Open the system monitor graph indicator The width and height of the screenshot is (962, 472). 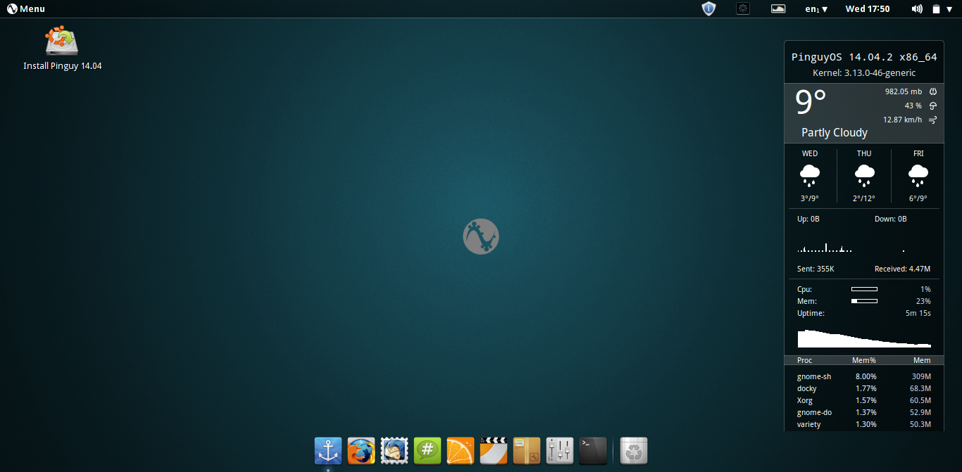[778, 8]
